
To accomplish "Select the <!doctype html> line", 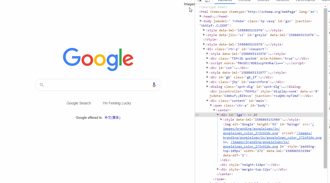I will coord(213,7).
